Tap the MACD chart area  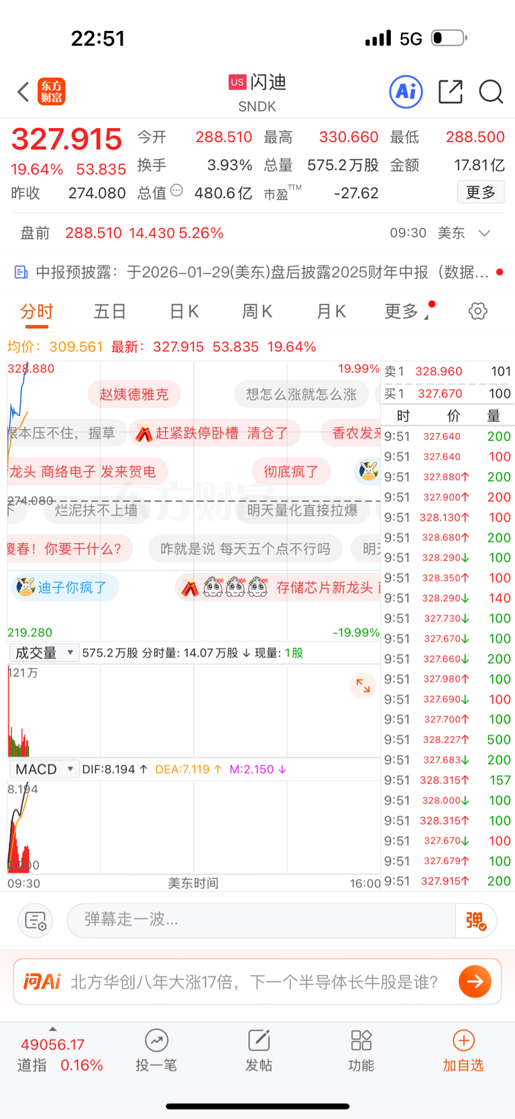[194, 826]
